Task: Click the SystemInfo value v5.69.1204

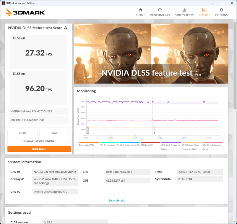Action: pos(200,179)
